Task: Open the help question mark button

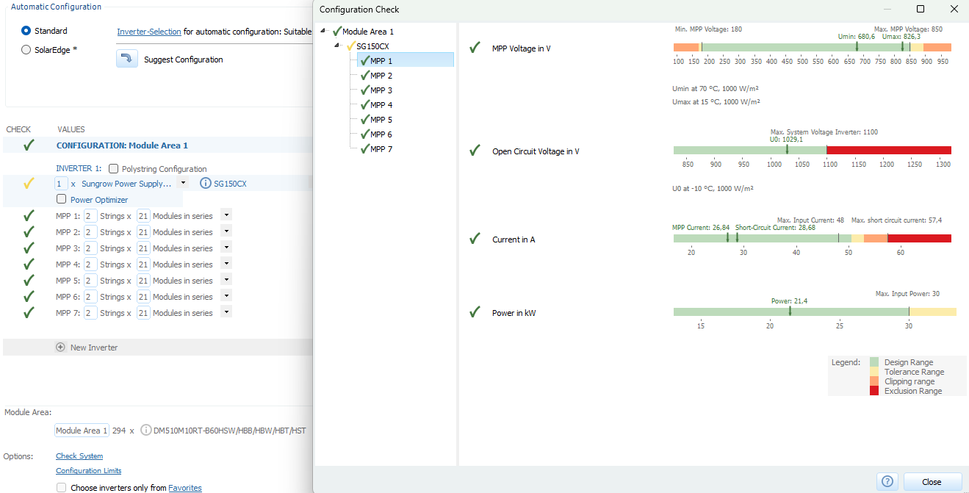Action: coord(887,482)
